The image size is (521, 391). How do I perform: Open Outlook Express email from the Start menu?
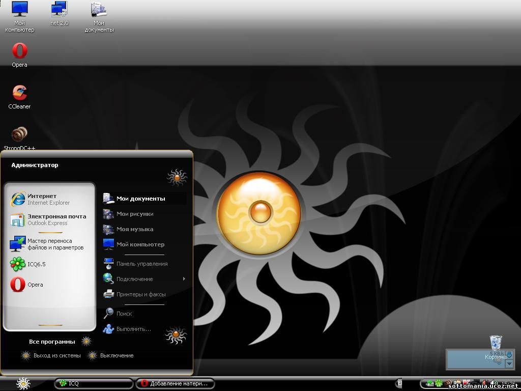click(x=49, y=219)
